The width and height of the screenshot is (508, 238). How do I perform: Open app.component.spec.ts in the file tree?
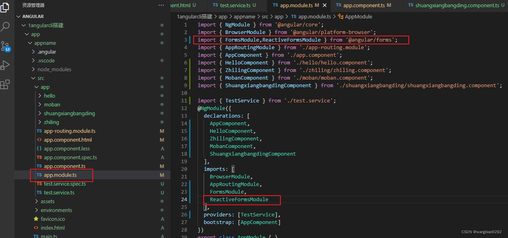tap(70, 157)
